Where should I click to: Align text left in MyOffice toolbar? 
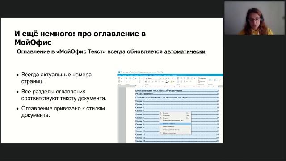coord(177,78)
